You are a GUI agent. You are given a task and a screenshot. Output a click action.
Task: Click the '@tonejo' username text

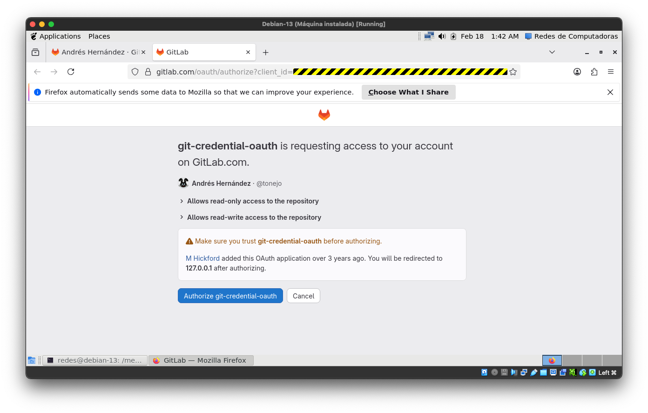point(269,183)
